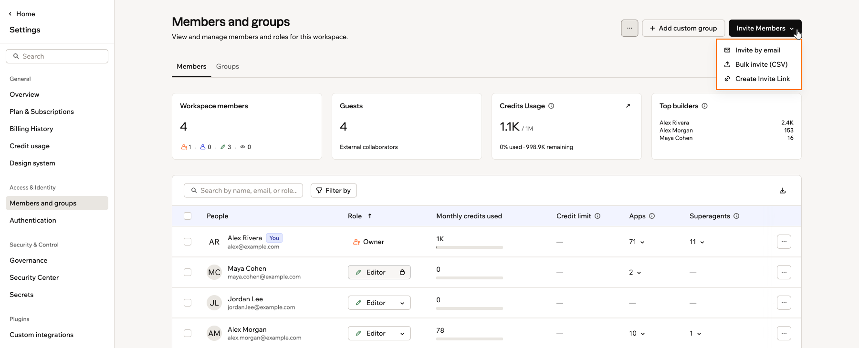The image size is (859, 348).
Task: Show Credits Usage info tooltip icon
Action: pos(551,106)
